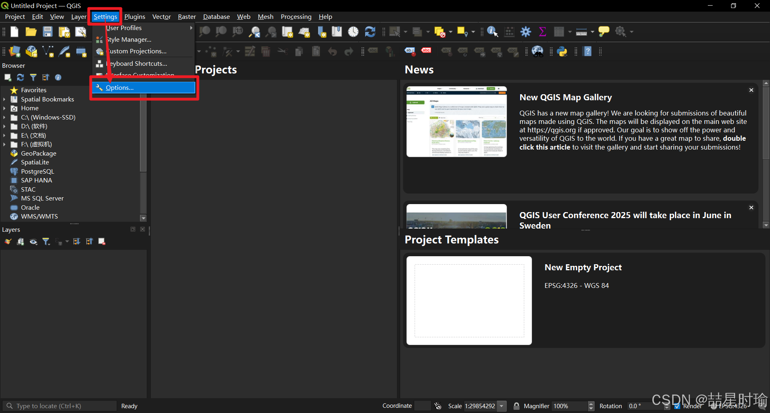770x413 pixels.
Task: Open the New Print Layout icon
Action: tap(64, 32)
